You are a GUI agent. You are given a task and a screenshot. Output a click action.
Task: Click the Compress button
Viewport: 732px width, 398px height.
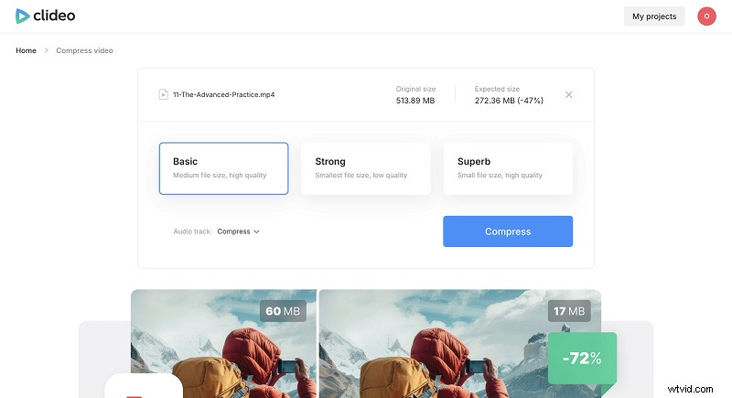pos(508,231)
